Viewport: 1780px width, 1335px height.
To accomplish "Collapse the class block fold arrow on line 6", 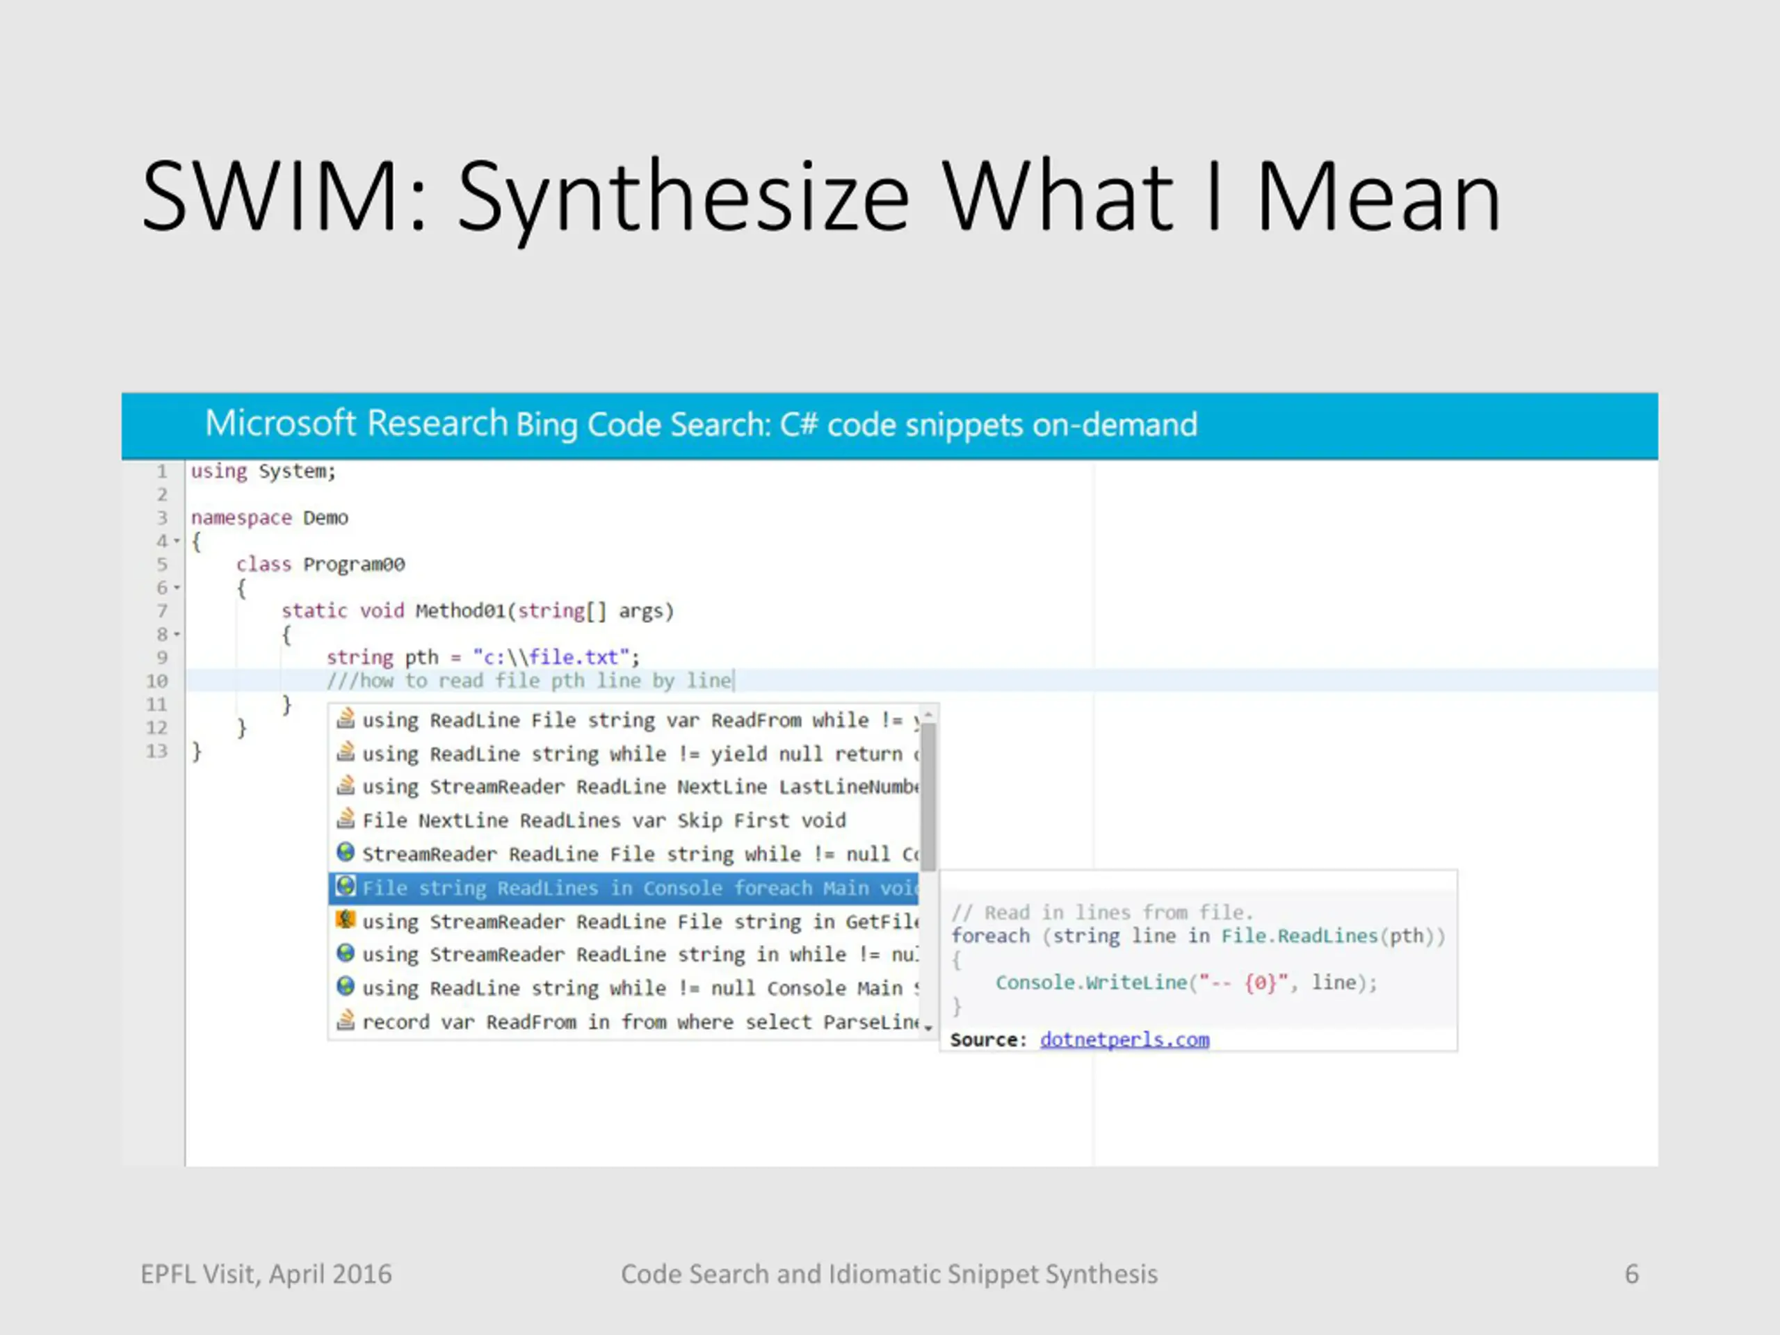I will (x=177, y=588).
